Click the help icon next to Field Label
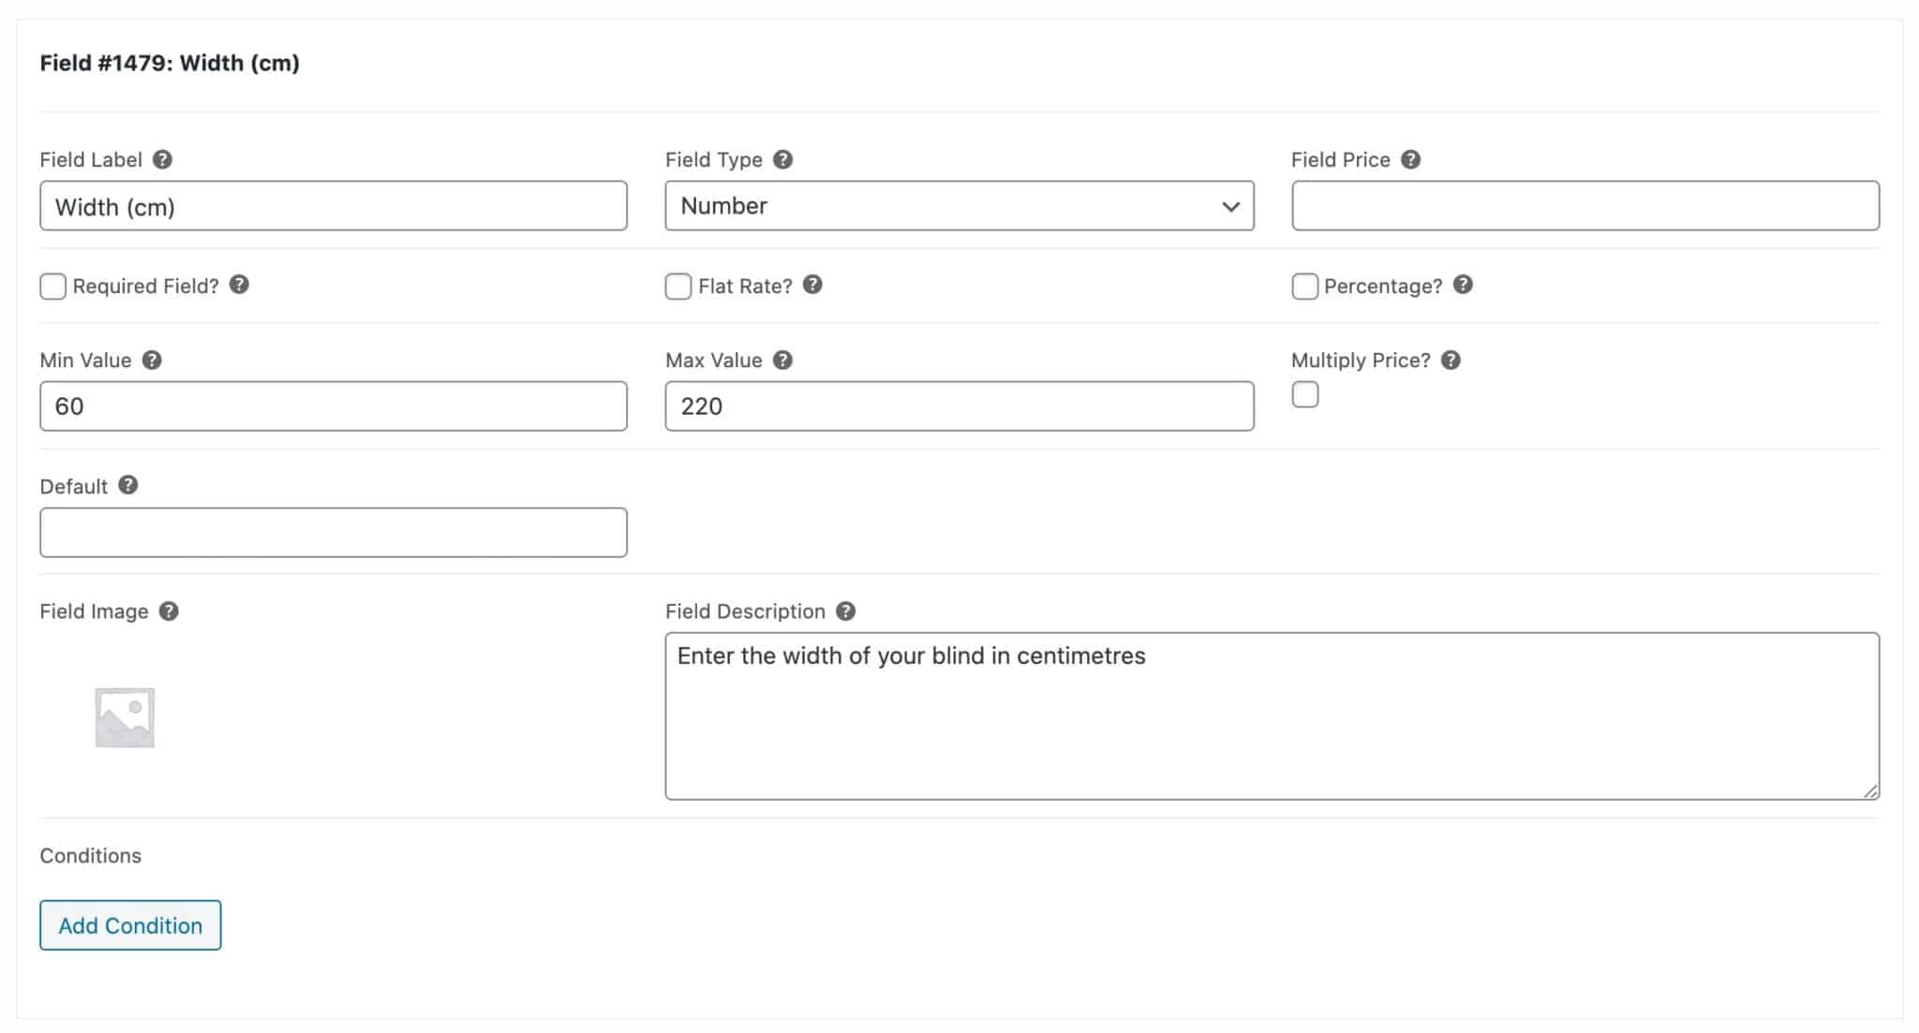This screenshot has height=1033, width=1919. (163, 159)
